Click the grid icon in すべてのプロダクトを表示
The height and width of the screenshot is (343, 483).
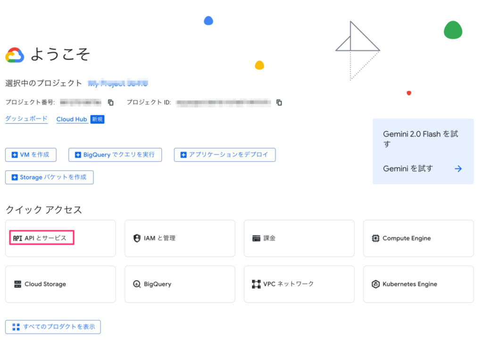[x=16, y=327]
